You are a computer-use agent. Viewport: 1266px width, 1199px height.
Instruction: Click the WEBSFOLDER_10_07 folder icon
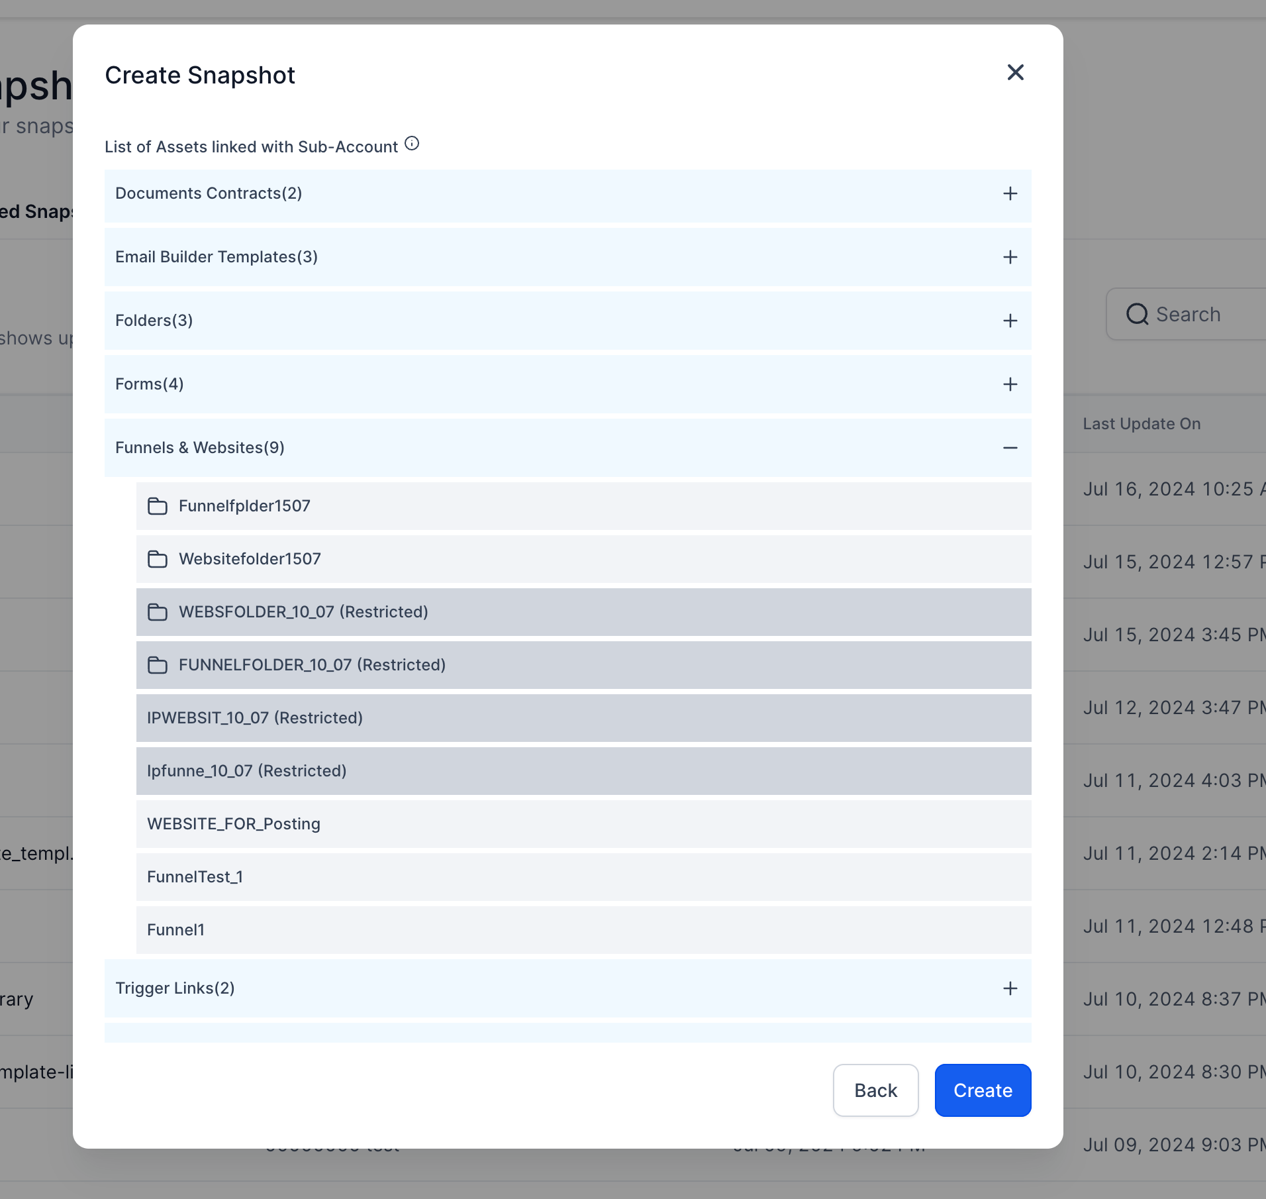click(x=158, y=612)
